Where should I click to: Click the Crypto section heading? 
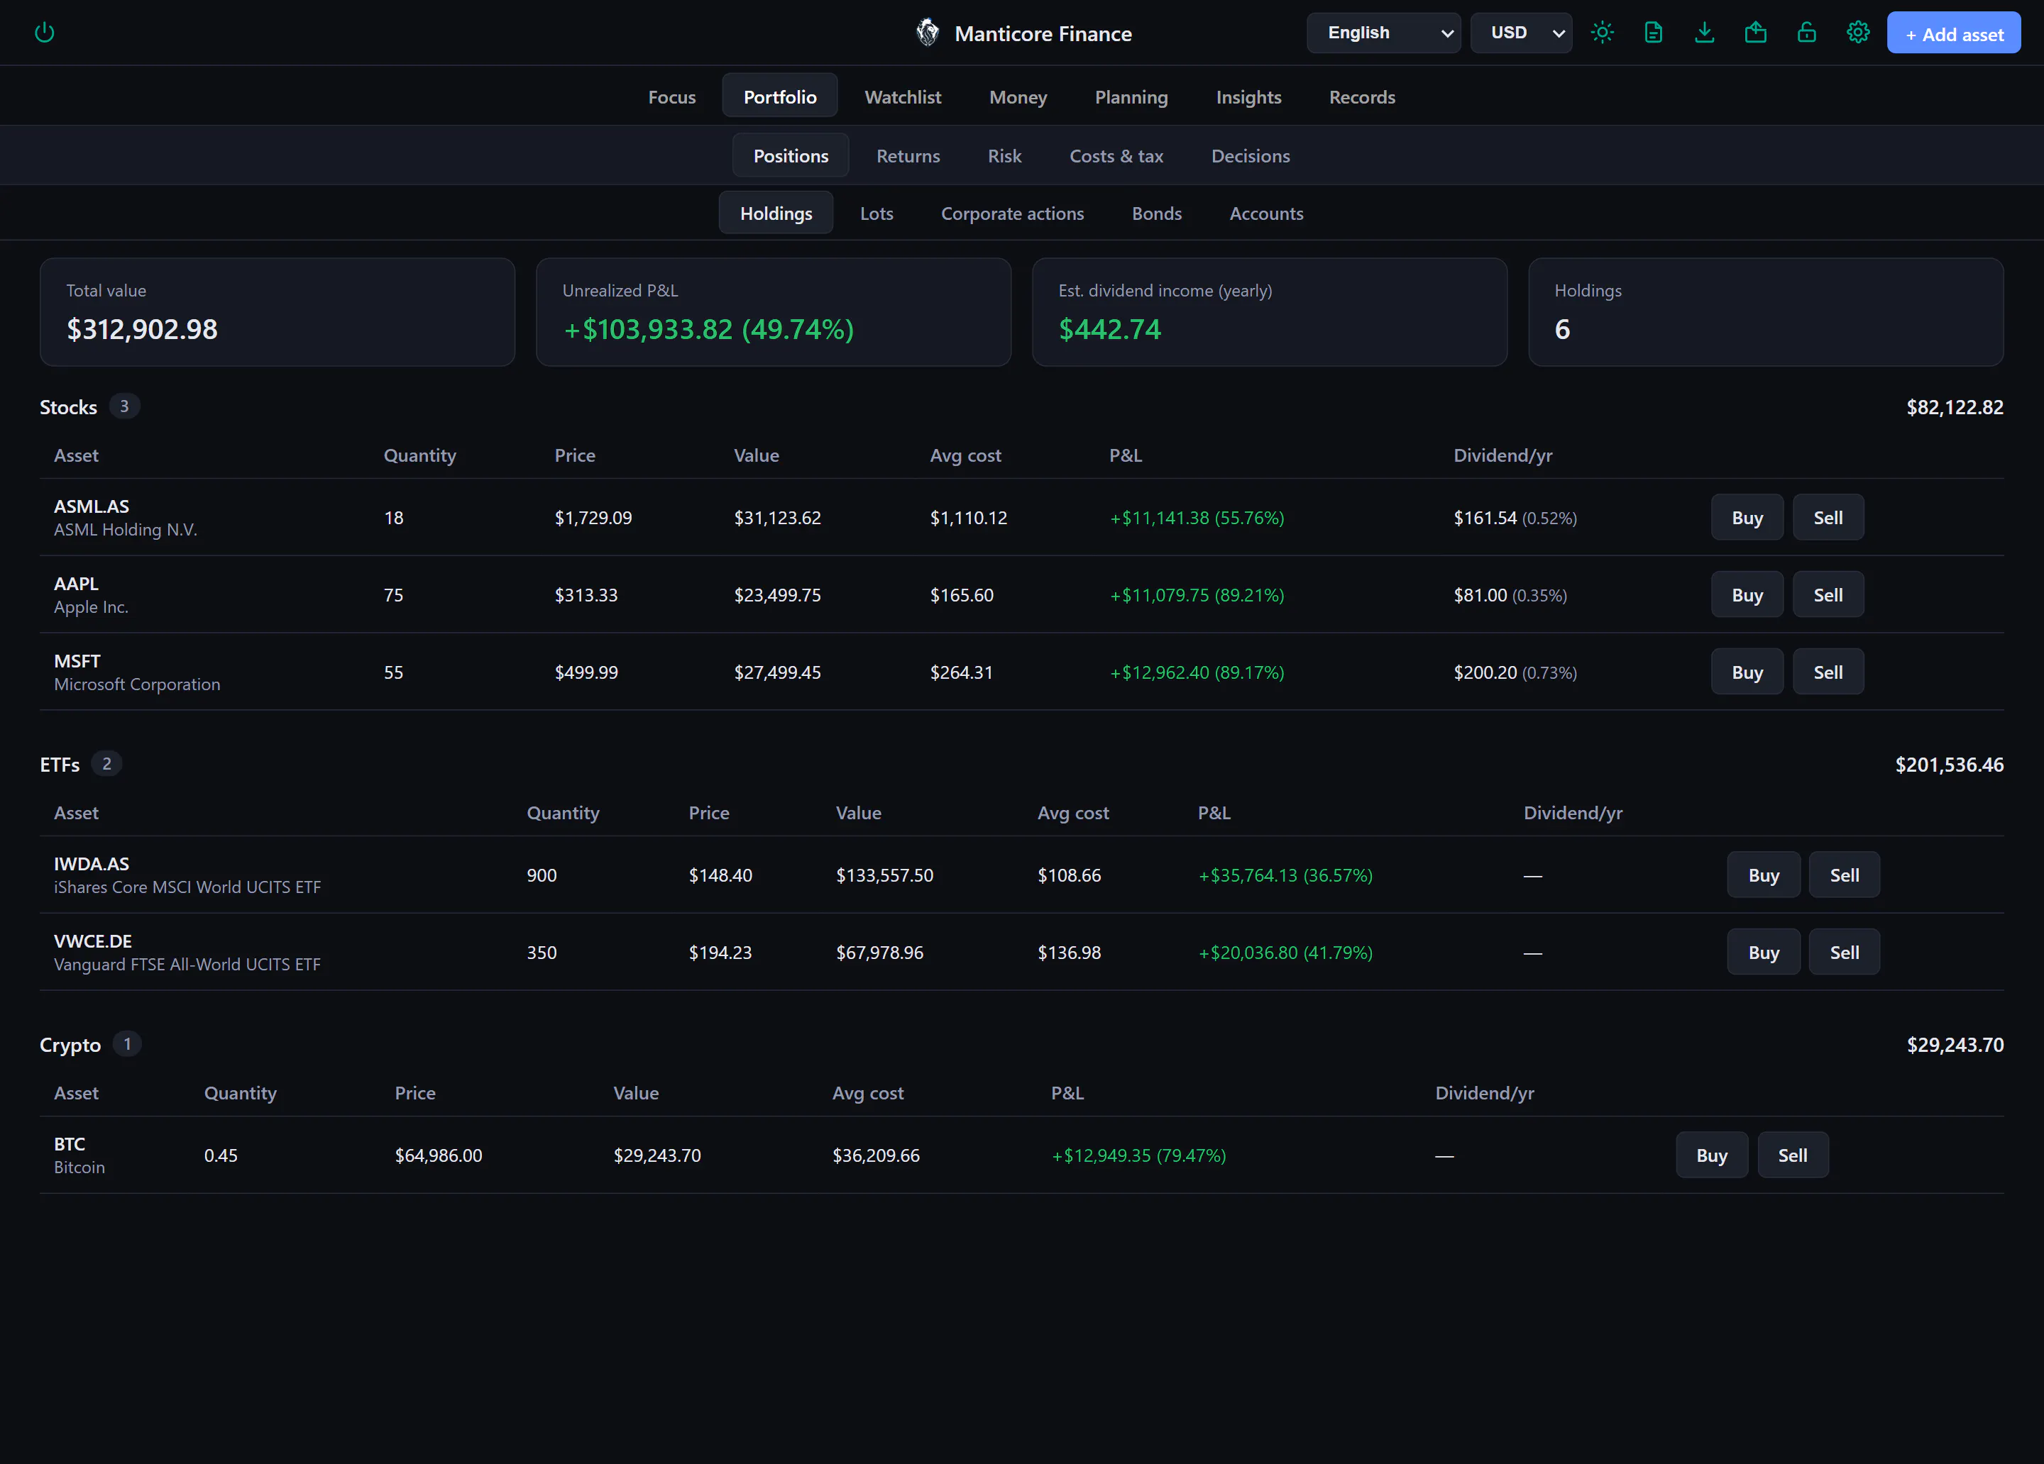tap(70, 1045)
